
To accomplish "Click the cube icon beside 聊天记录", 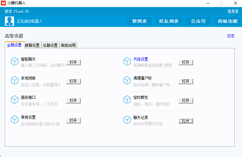I will pyautogui.click(x=127, y=120).
